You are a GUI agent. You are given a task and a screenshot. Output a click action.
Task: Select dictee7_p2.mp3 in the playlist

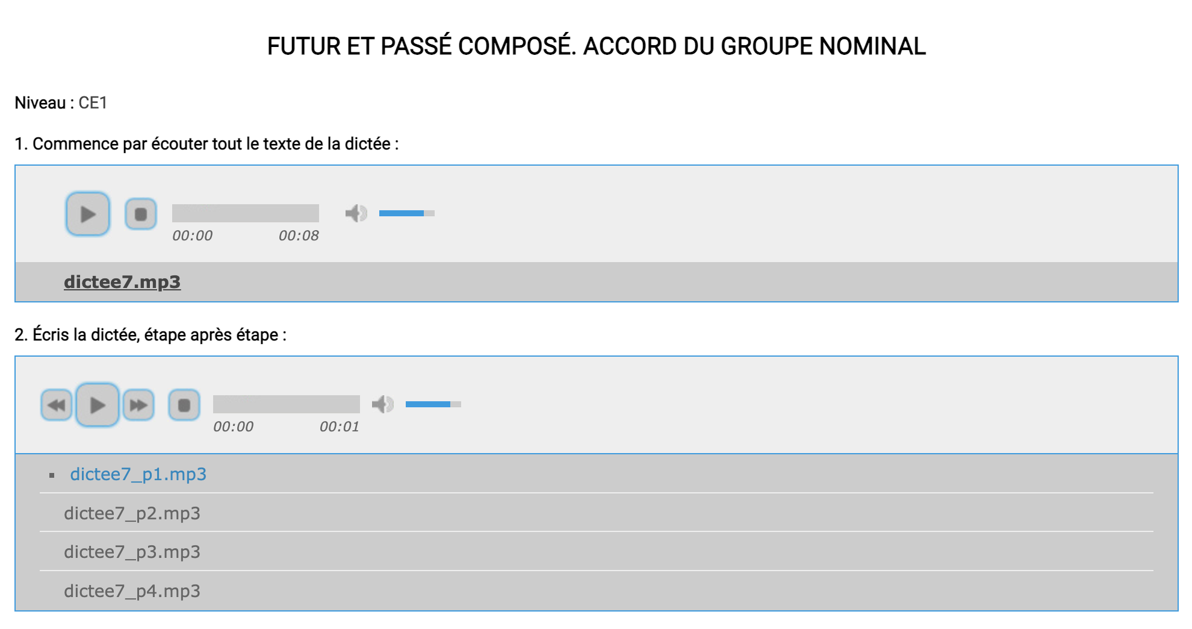132,513
